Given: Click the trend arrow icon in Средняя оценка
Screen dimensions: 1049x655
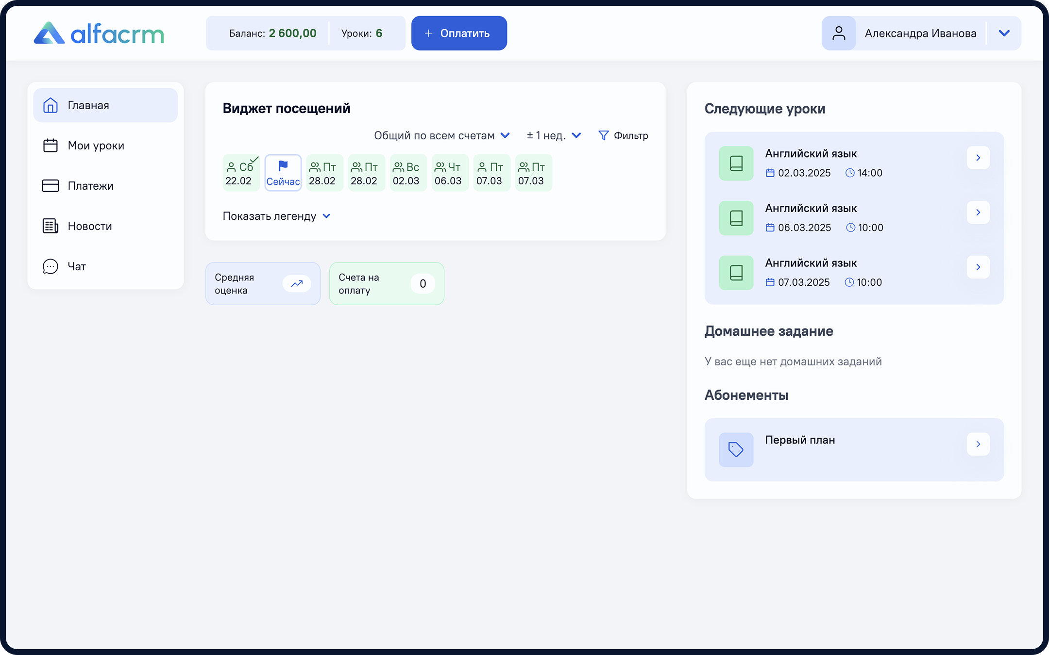Looking at the screenshot, I should (297, 284).
